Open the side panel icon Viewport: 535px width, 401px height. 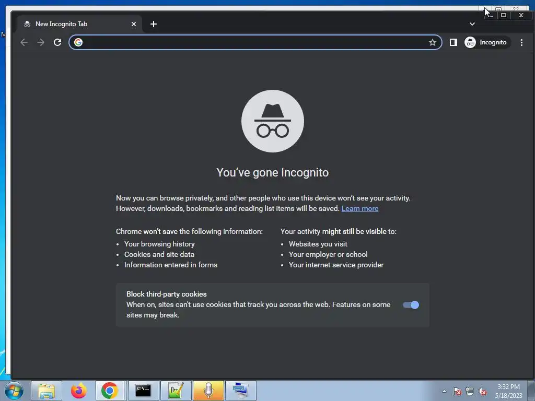(453, 42)
